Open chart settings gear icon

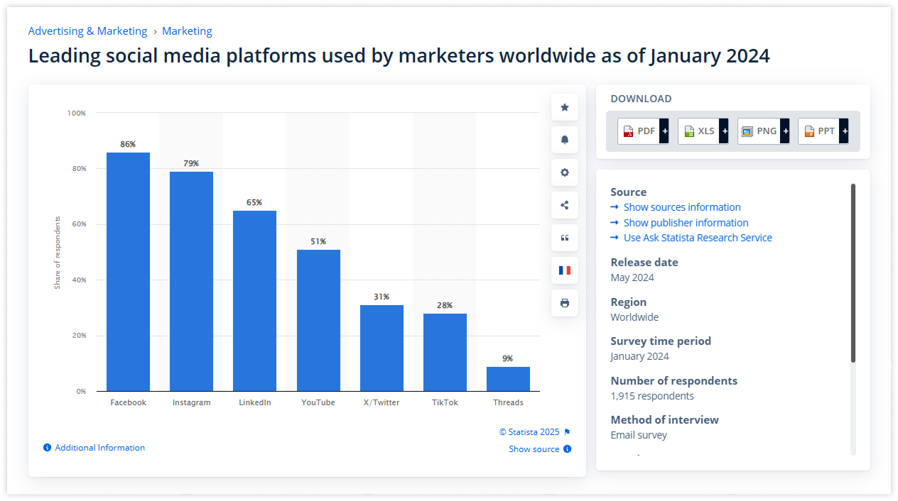(565, 172)
